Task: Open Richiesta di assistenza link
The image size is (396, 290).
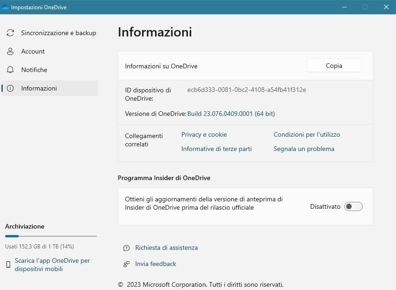Action: [167, 248]
